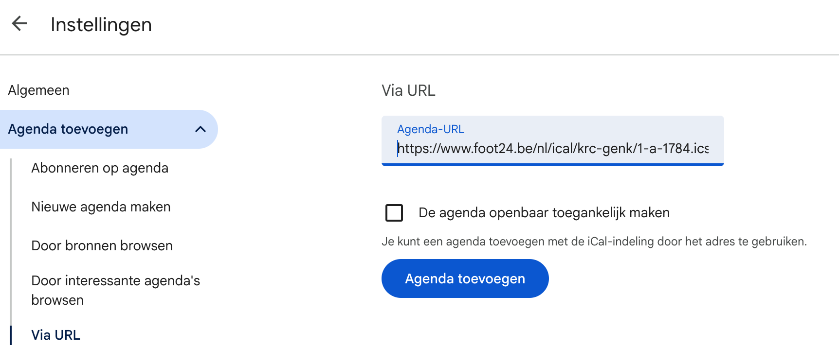Click the Instellingen page title
Image resolution: width=839 pixels, height=347 pixels.
[101, 25]
